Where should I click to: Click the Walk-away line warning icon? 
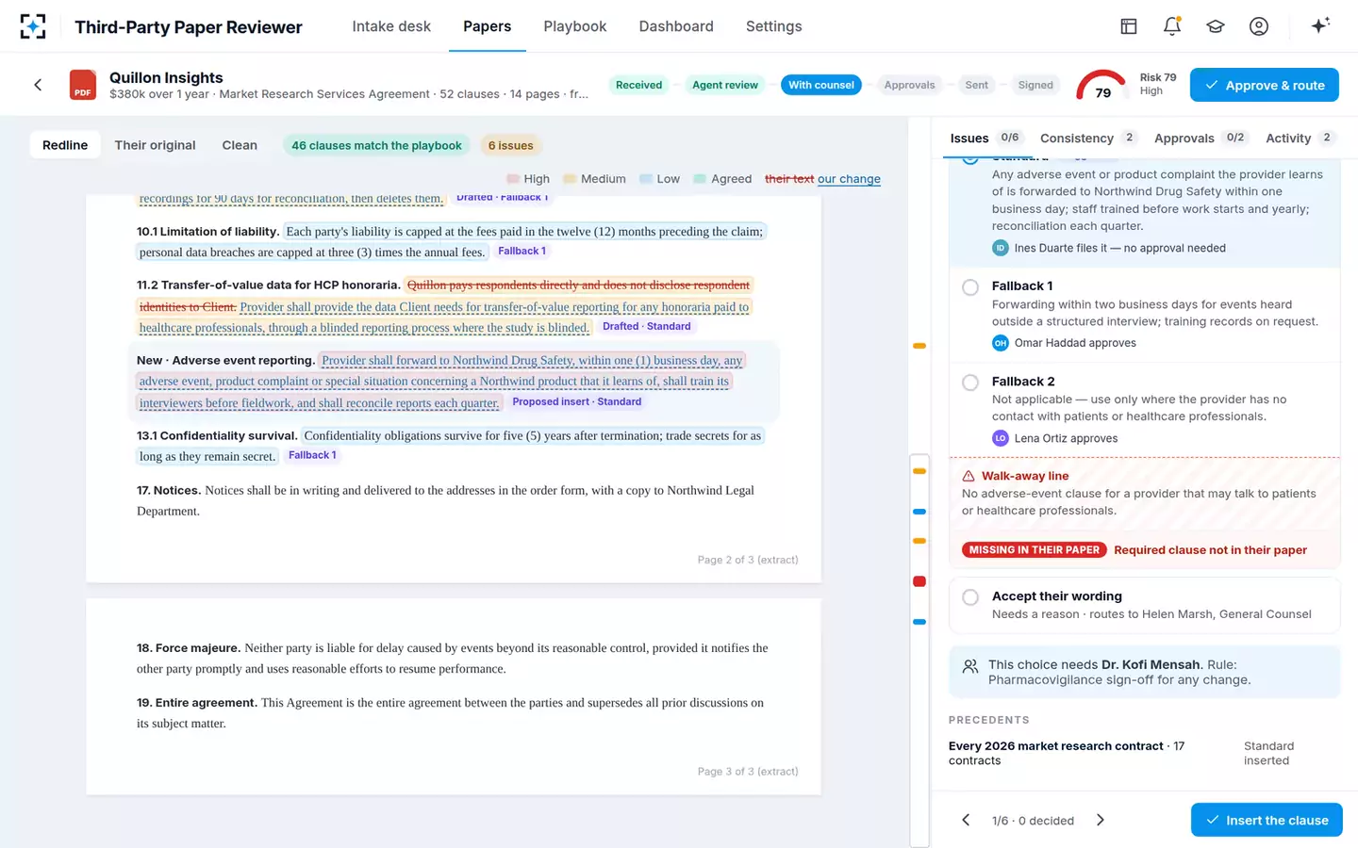click(x=969, y=476)
